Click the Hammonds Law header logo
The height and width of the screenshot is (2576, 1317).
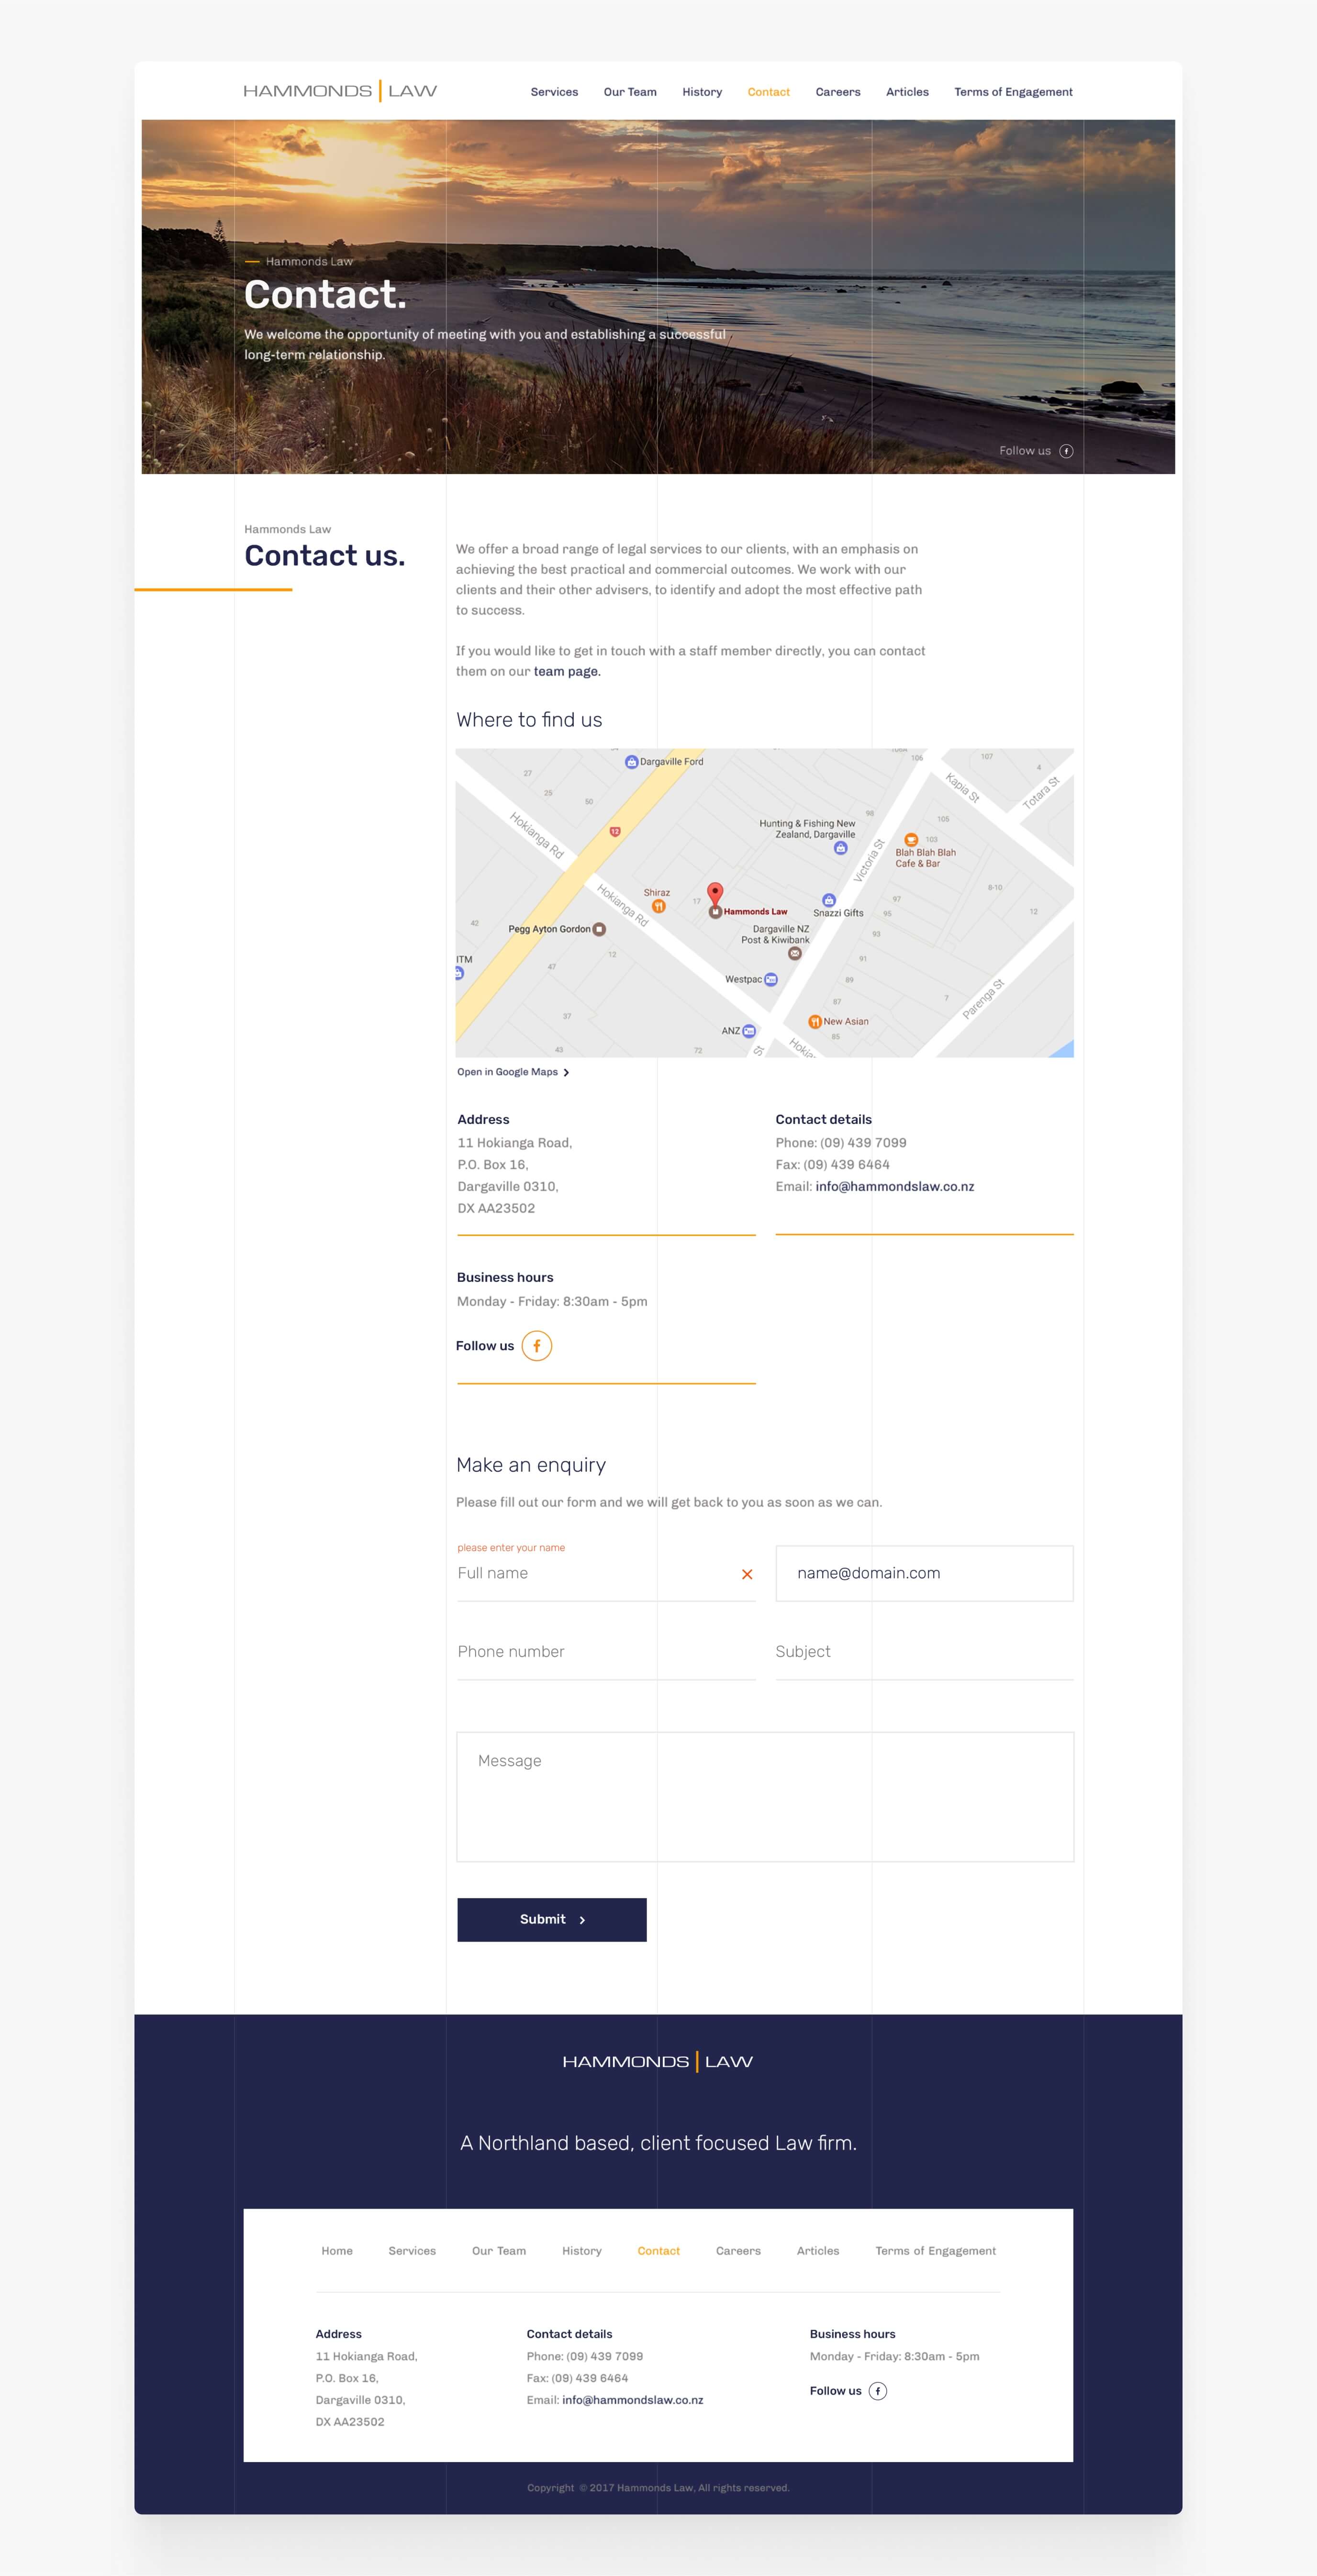340,91
